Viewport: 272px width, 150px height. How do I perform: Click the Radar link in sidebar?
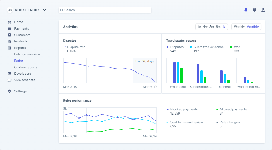[18, 61]
